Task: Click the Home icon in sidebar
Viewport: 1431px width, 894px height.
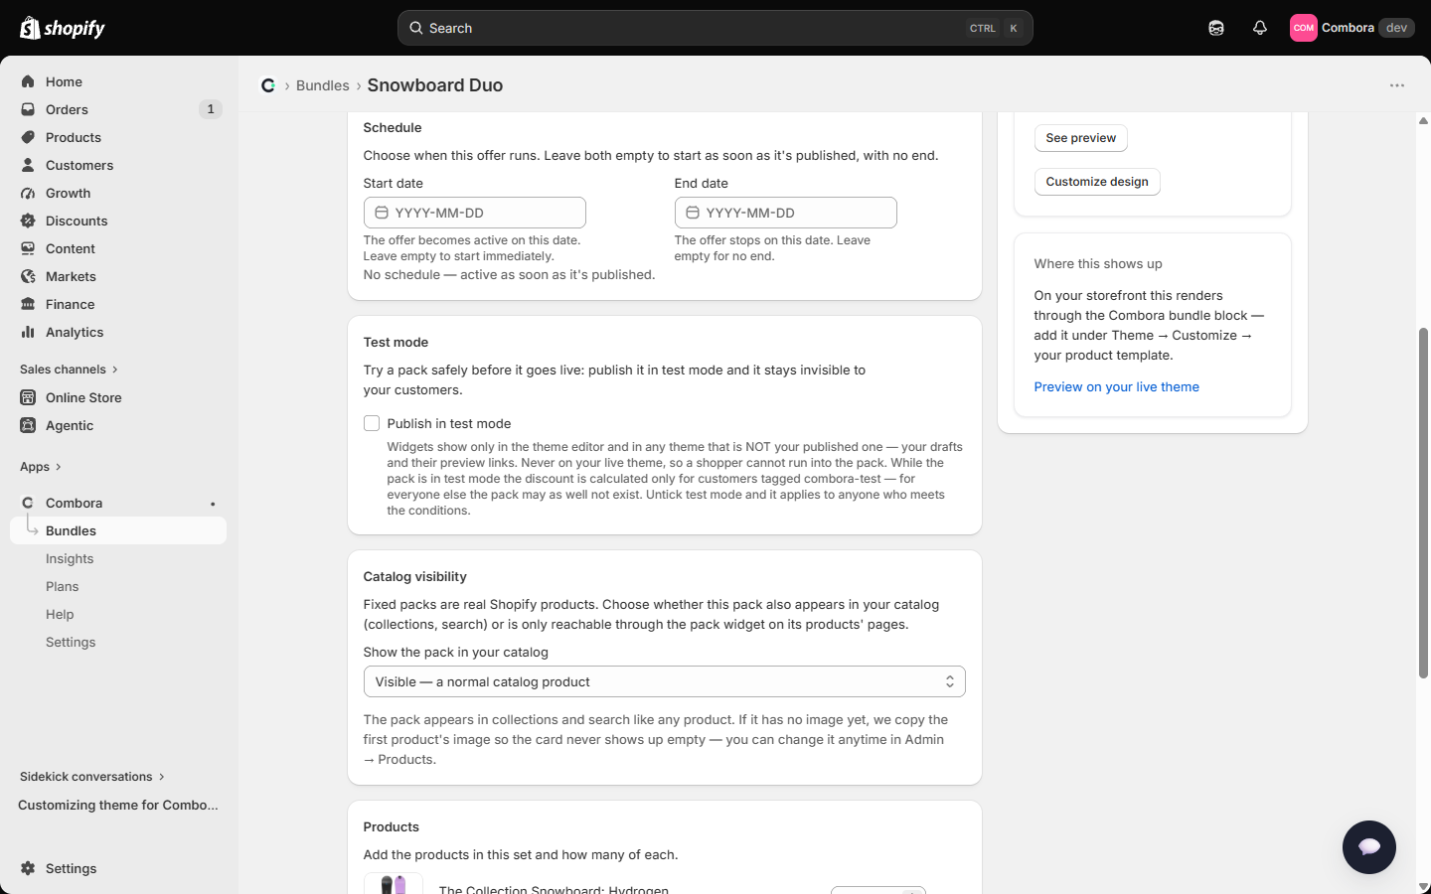Action: pyautogui.click(x=28, y=81)
